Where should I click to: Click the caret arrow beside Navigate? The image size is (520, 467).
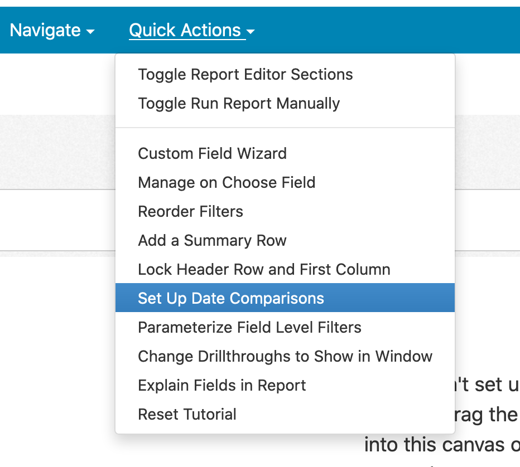tap(90, 32)
